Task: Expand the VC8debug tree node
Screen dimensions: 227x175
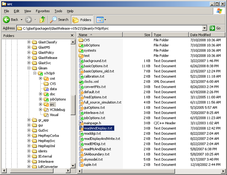Action: (x=40, y=110)
